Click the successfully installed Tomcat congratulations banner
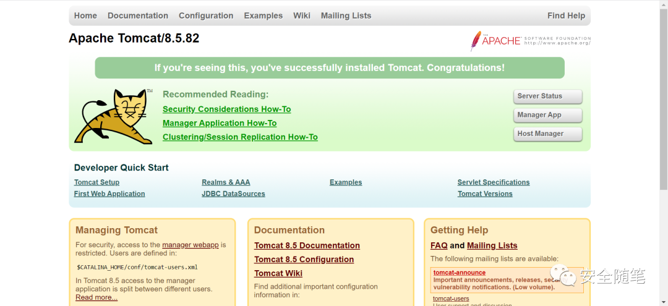The width and height of the screenshot is (668, 306). pyautogui.click(x=330, y=67)
